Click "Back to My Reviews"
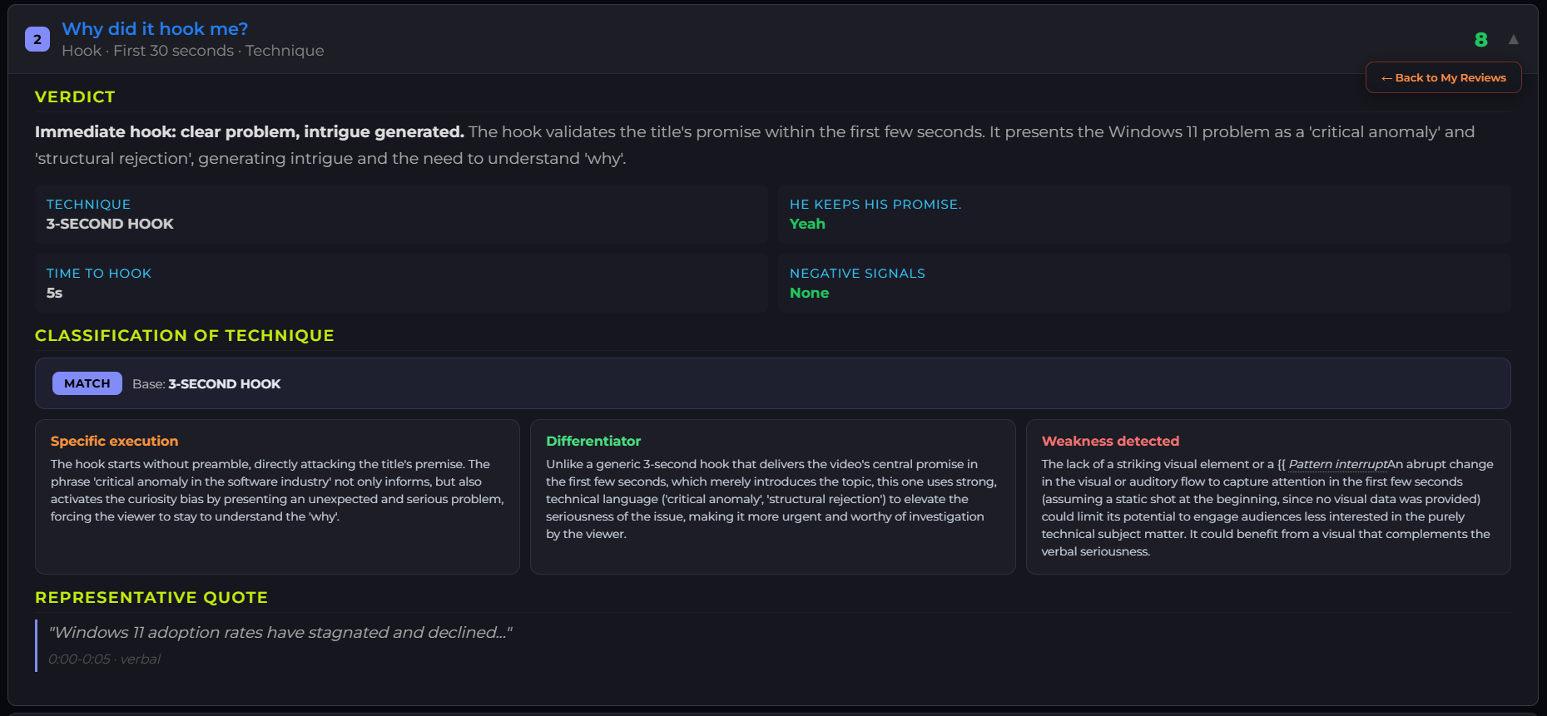Image resolution: width=1547 pixels, height=716 pixels. (x=1443, y=77)
